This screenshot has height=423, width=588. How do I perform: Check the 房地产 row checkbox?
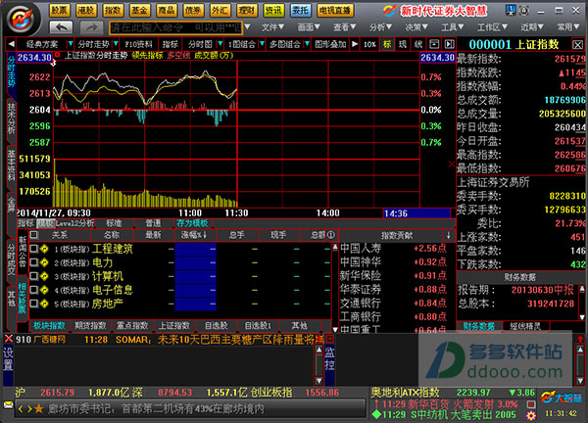pos(33,304)
